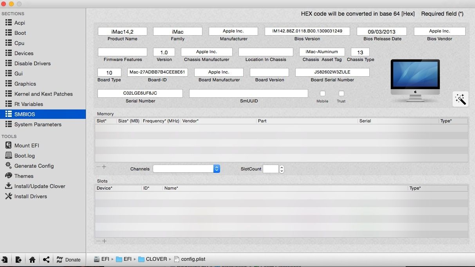Enable the Mobile checkbox

pos(323,93)
